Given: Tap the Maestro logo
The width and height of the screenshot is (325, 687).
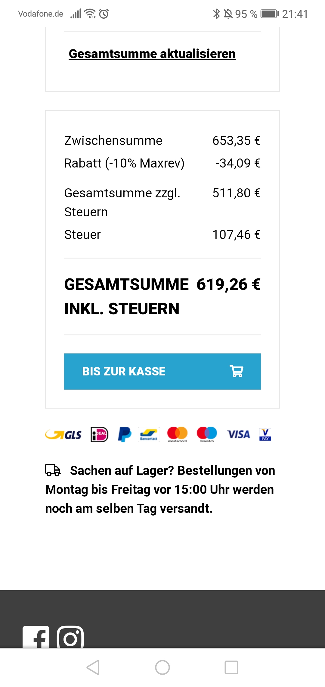Looking at the screenshot, I should pos(207,434).
